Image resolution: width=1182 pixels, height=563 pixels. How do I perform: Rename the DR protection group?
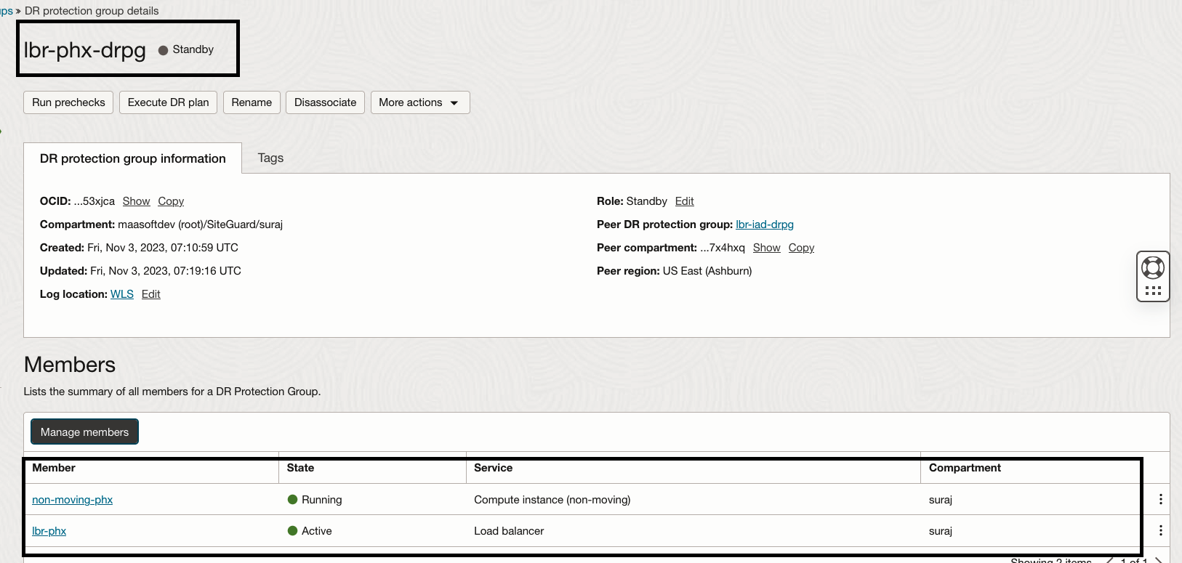coord(252,102)
